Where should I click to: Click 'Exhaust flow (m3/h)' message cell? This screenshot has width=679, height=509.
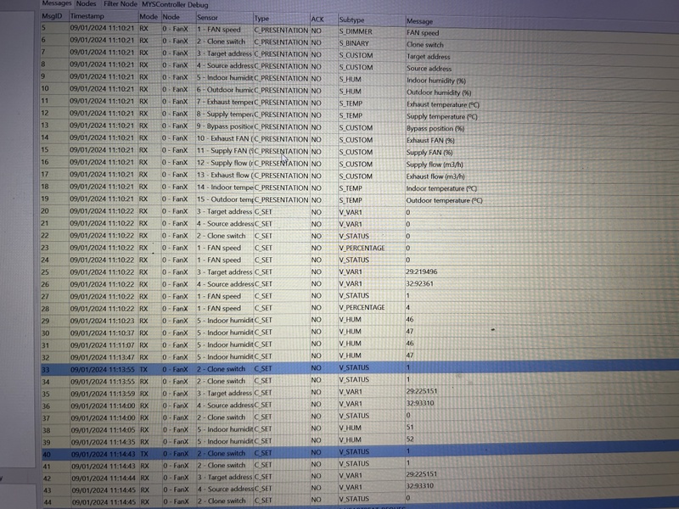(435, 176)
